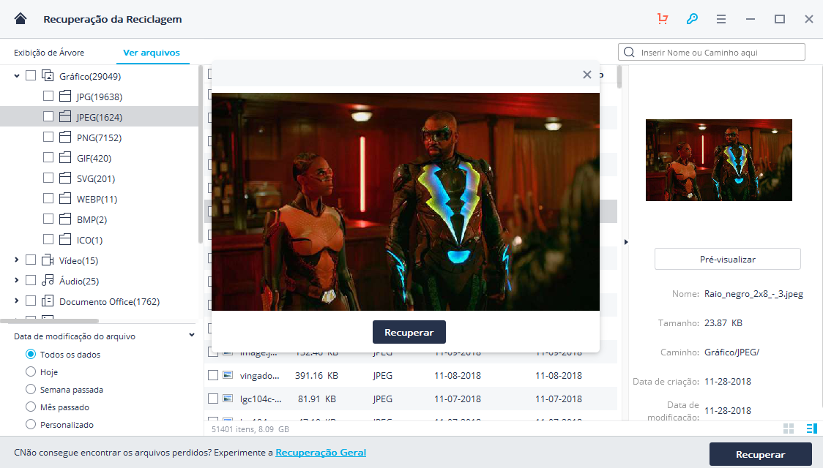The width and height of the screenshot is (823, 468).
Task: Switch to Exibição de Árvore tab
Action: (49, 53)
